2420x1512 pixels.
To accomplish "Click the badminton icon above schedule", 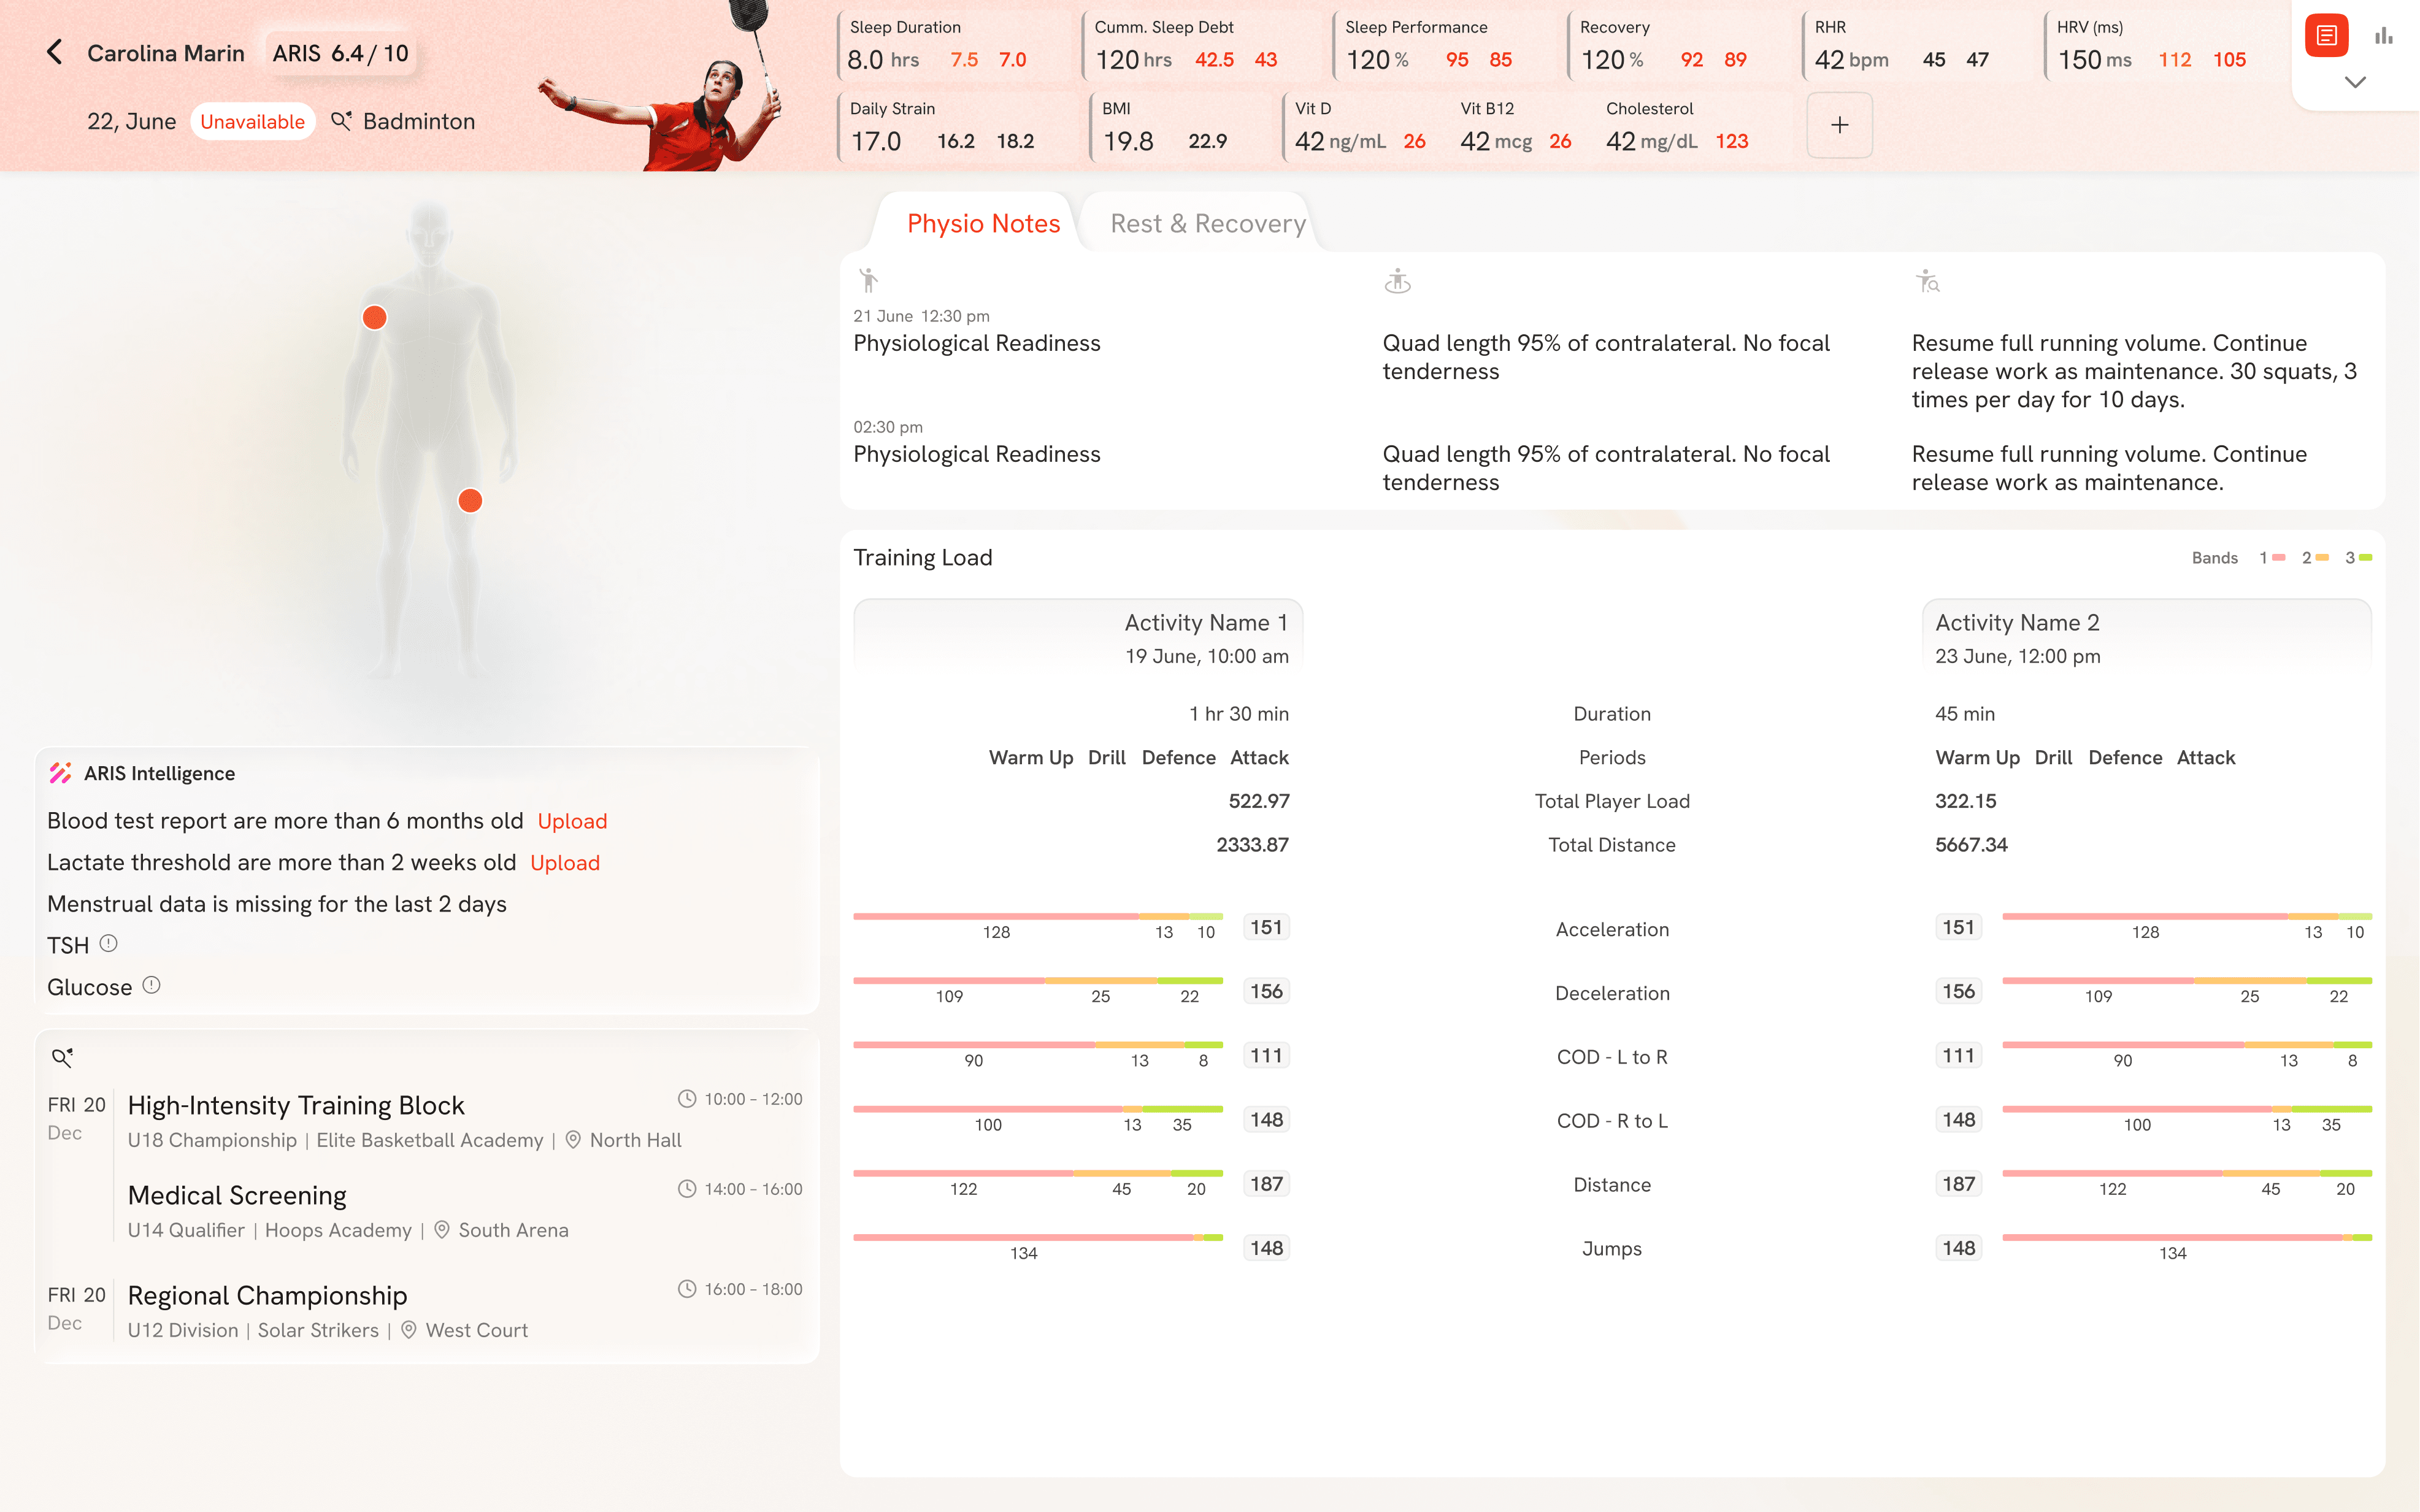I will [x=62, y=1058].
